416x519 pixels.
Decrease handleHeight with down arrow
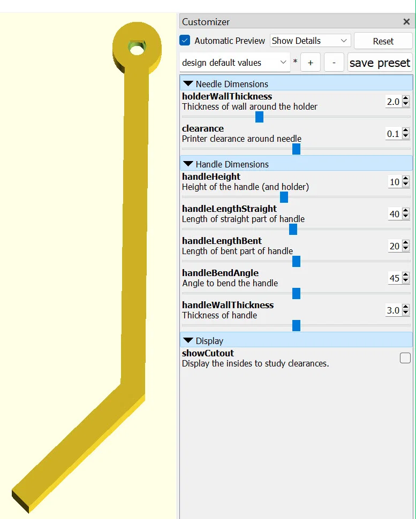[x=406, y=185]
